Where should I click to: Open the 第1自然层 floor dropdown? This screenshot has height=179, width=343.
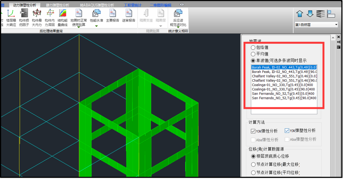316,25
